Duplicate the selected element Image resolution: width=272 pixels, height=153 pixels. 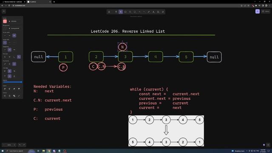point(5,96)
